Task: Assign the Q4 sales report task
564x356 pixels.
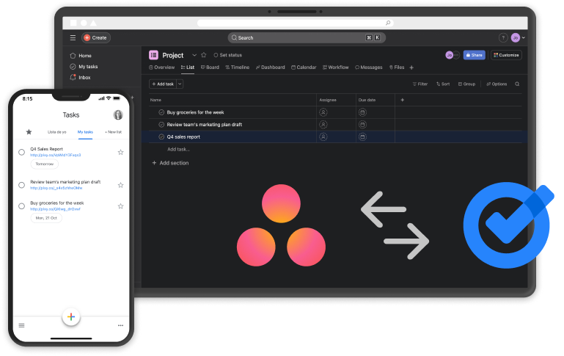Action: click(323, 137)
